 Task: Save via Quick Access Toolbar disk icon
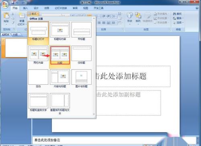pos(13,2)
